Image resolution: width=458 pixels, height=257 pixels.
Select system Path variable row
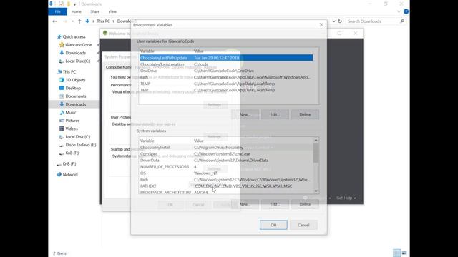(x=226, y=179)
